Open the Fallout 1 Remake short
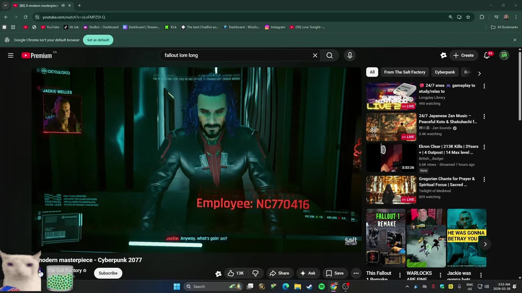 click(x=385, y=238)
